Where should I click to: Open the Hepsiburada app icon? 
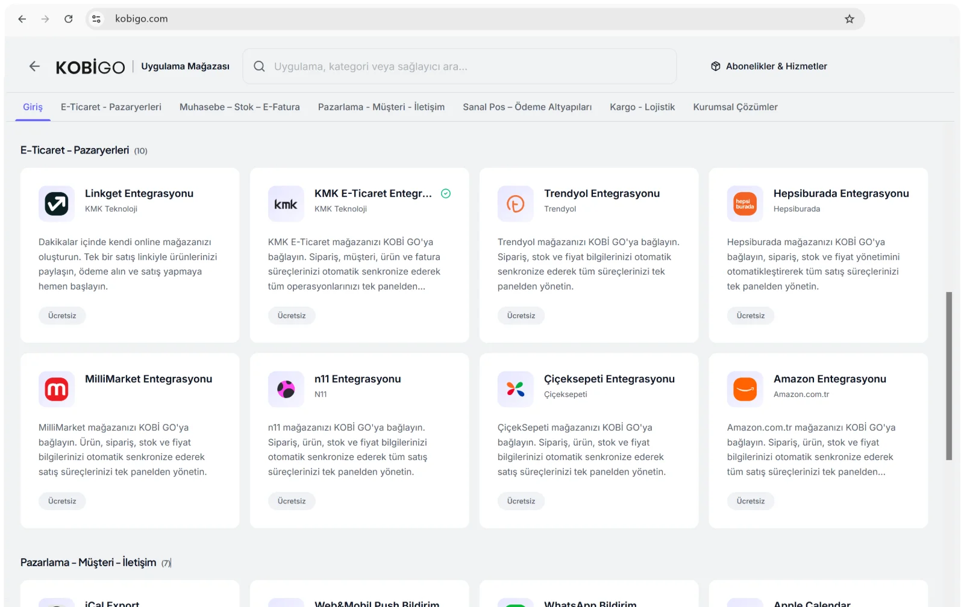[745, 204]
